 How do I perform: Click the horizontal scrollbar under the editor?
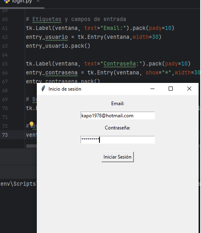32,146
